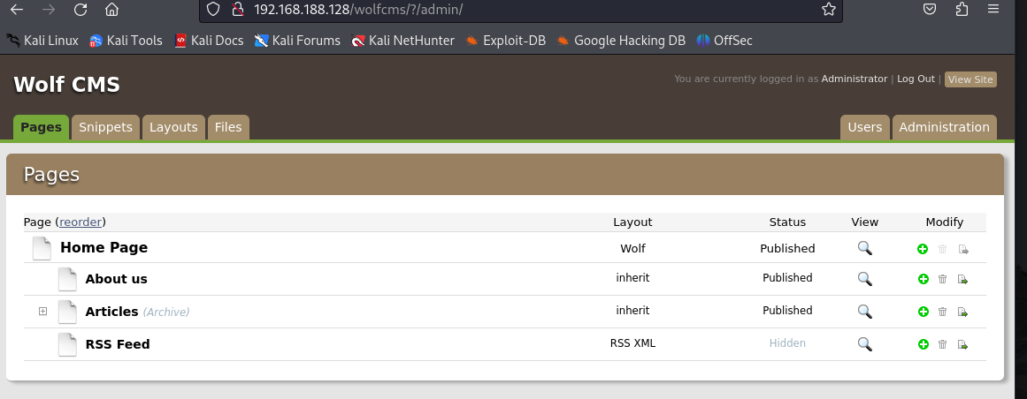Switch to the Layouts tab

pos(173,127)
